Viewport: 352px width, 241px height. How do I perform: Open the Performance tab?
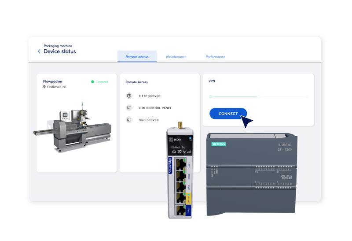[x=215, y=57]
